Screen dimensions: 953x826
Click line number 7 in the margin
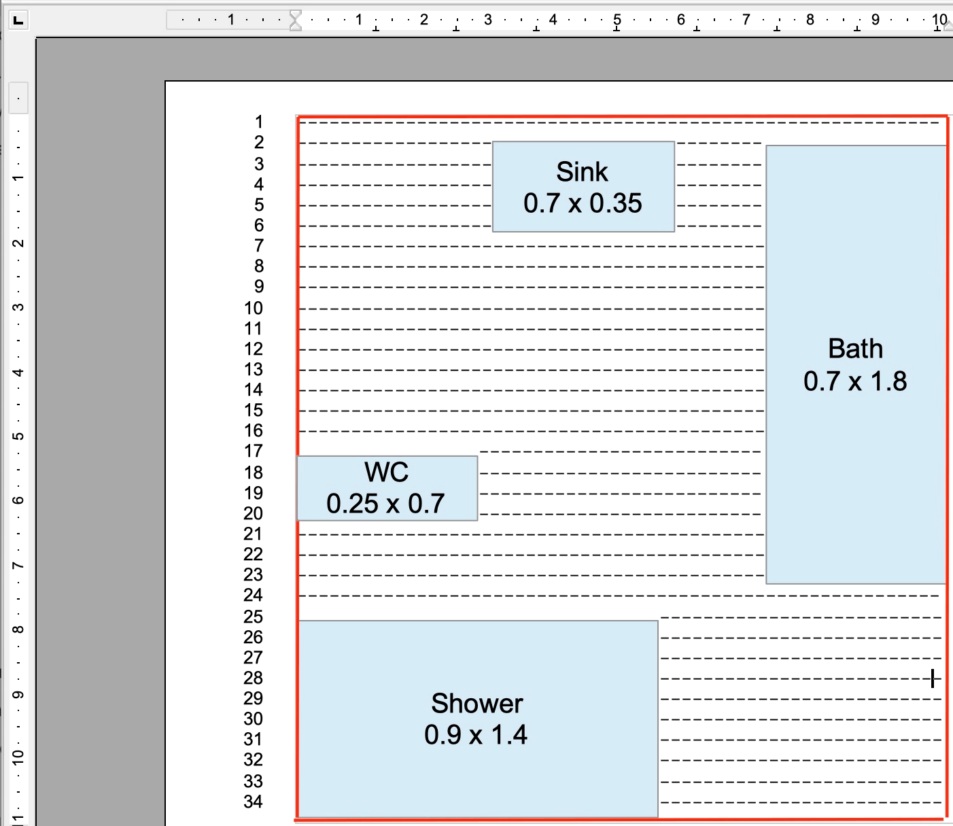259,245
